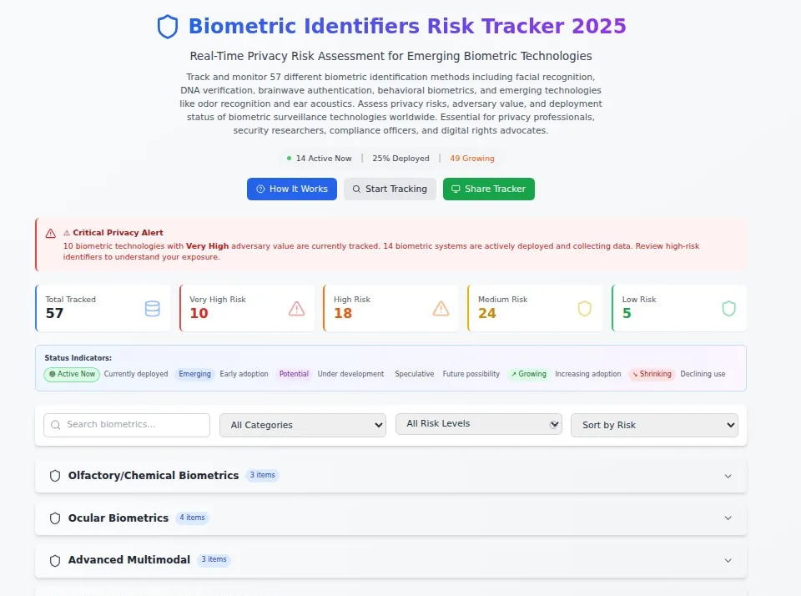The width and height of the screenshot is (801, 596).
Task: Click the Critical Privacy Alert warning icon
Action: (51, 234)
